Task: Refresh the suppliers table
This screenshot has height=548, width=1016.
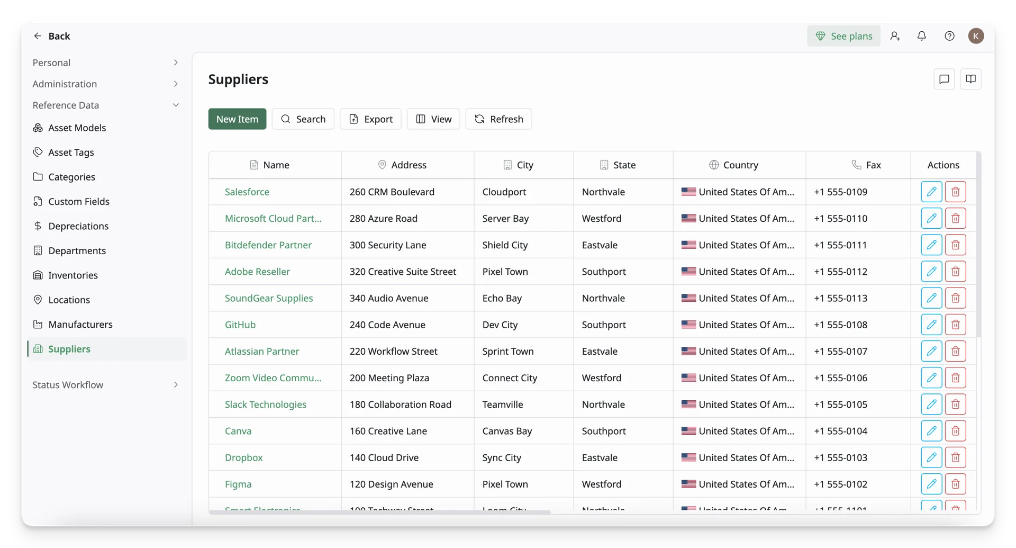Action: point(498,119)
